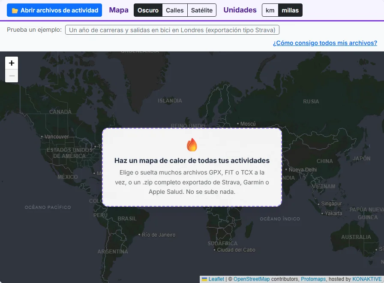384x283 pixels.
Task: Click the 'JAPÓN' map label
Action: (362, 159)
